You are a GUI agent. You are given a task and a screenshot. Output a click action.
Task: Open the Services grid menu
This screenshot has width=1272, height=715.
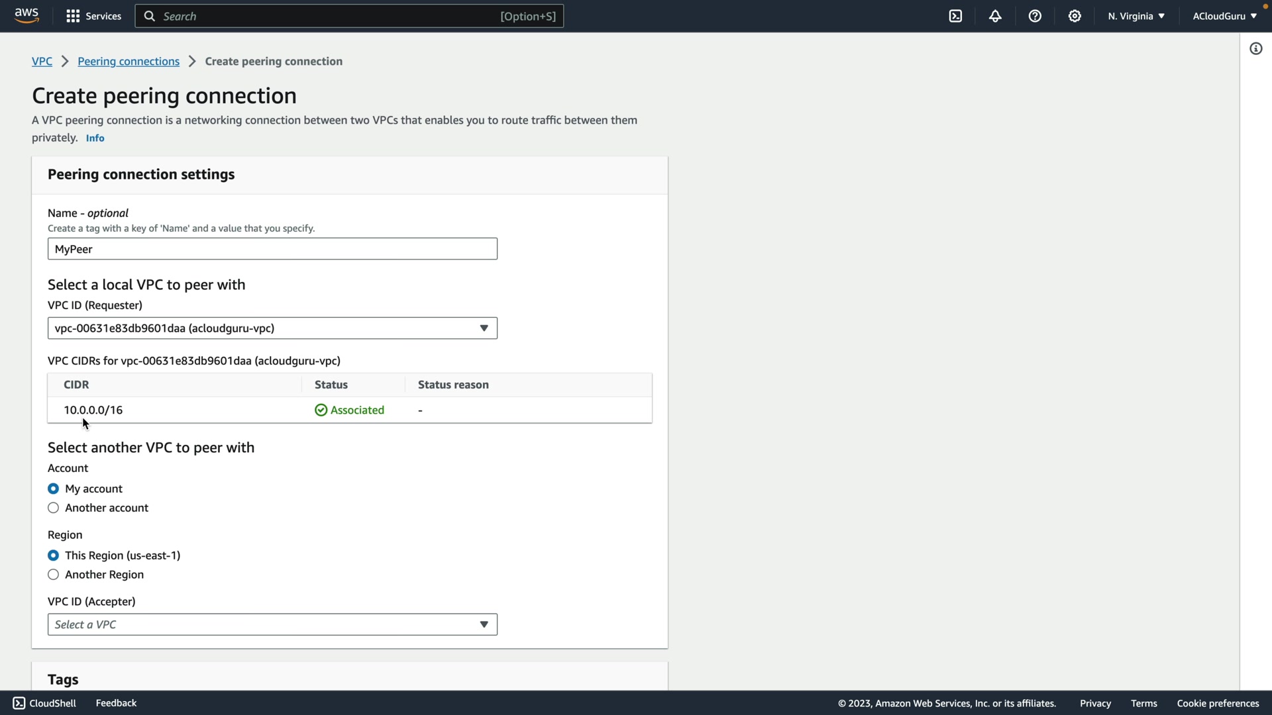click(73, 16)
